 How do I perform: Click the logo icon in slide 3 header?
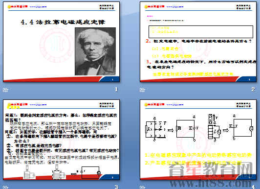coord(18,104)
